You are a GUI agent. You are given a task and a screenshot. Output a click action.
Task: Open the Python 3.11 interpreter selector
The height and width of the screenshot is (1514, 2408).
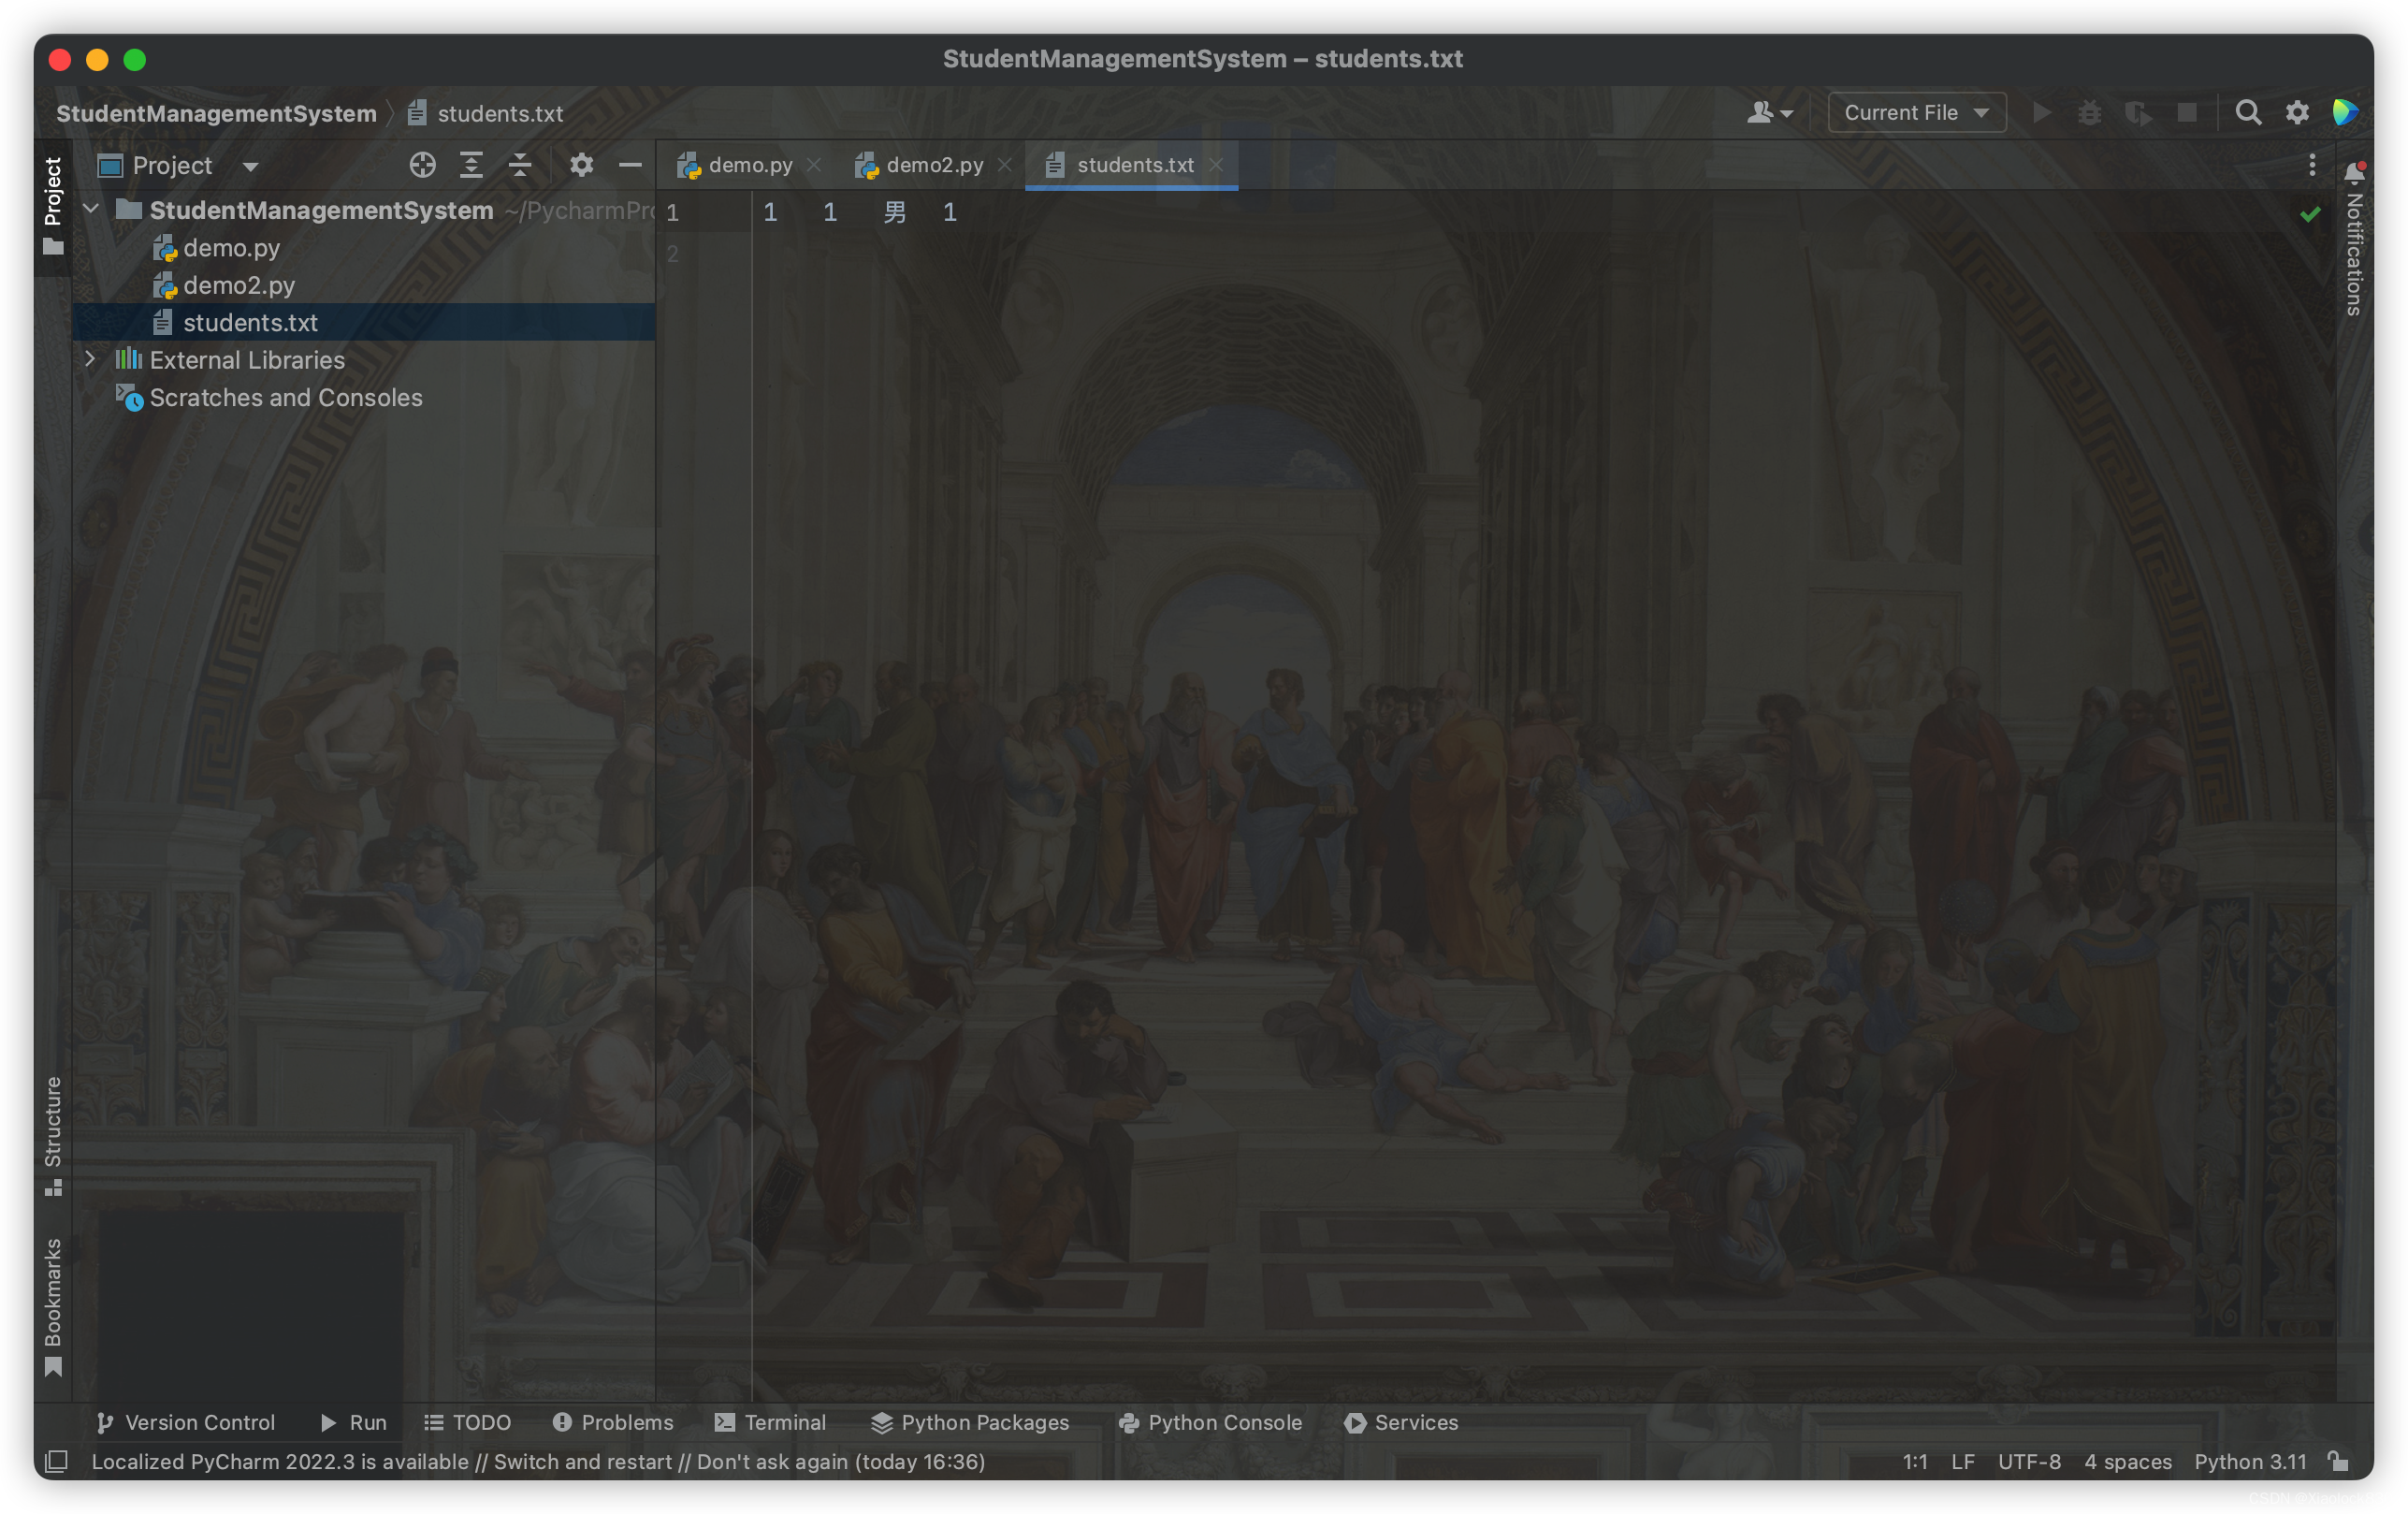pos(2249,1461)
